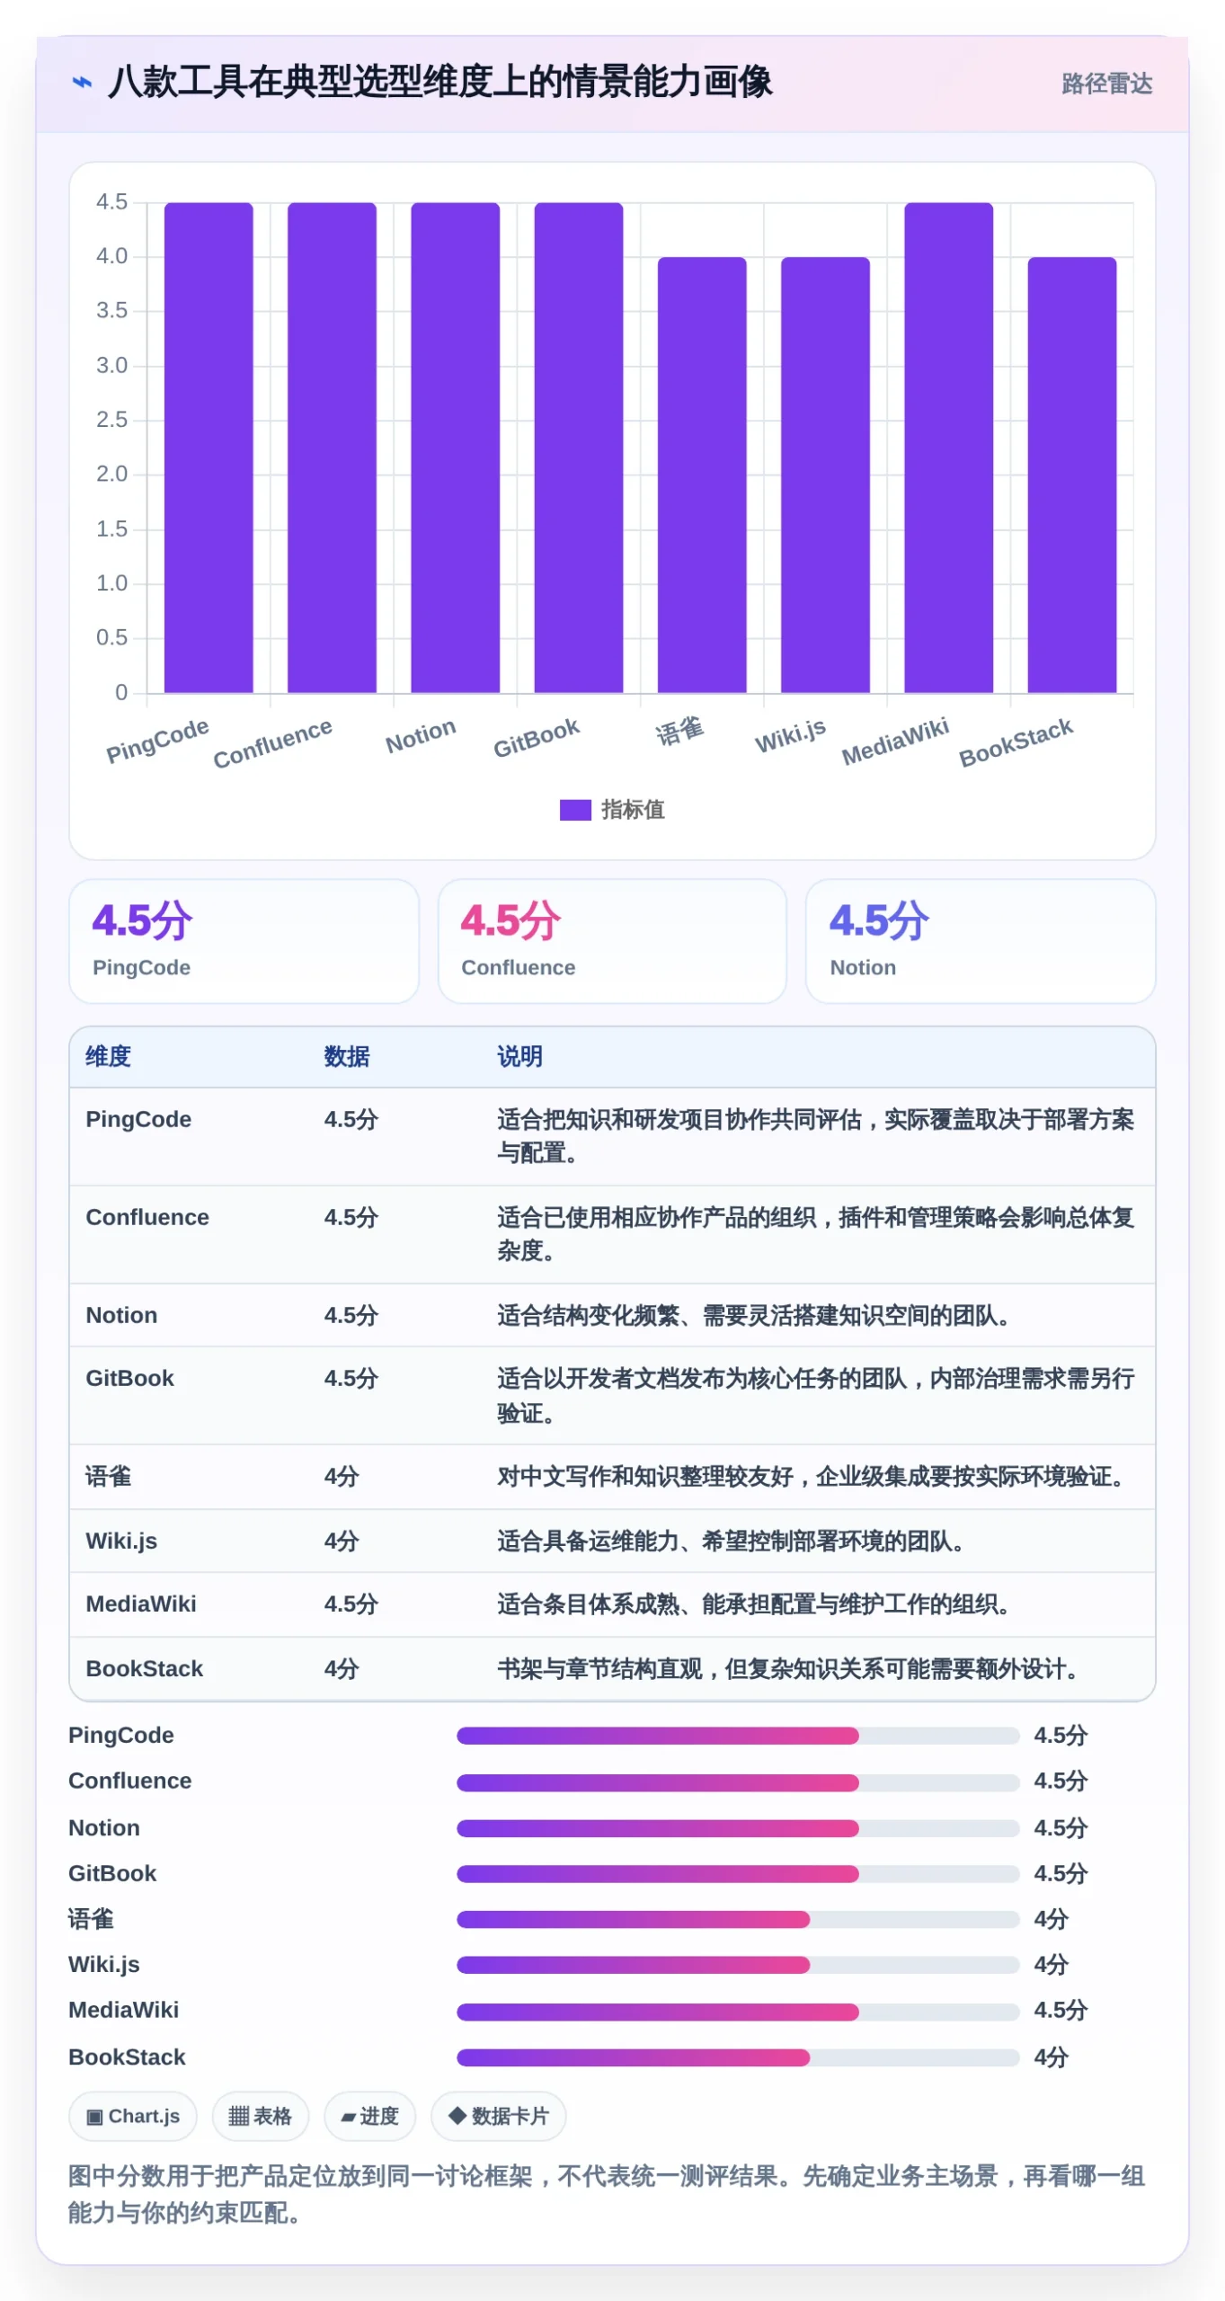Viewport: 1225px width, 2301px height.
Task: Toggle the 指标值 legend color swatch
Action: (x=575, y=810)
